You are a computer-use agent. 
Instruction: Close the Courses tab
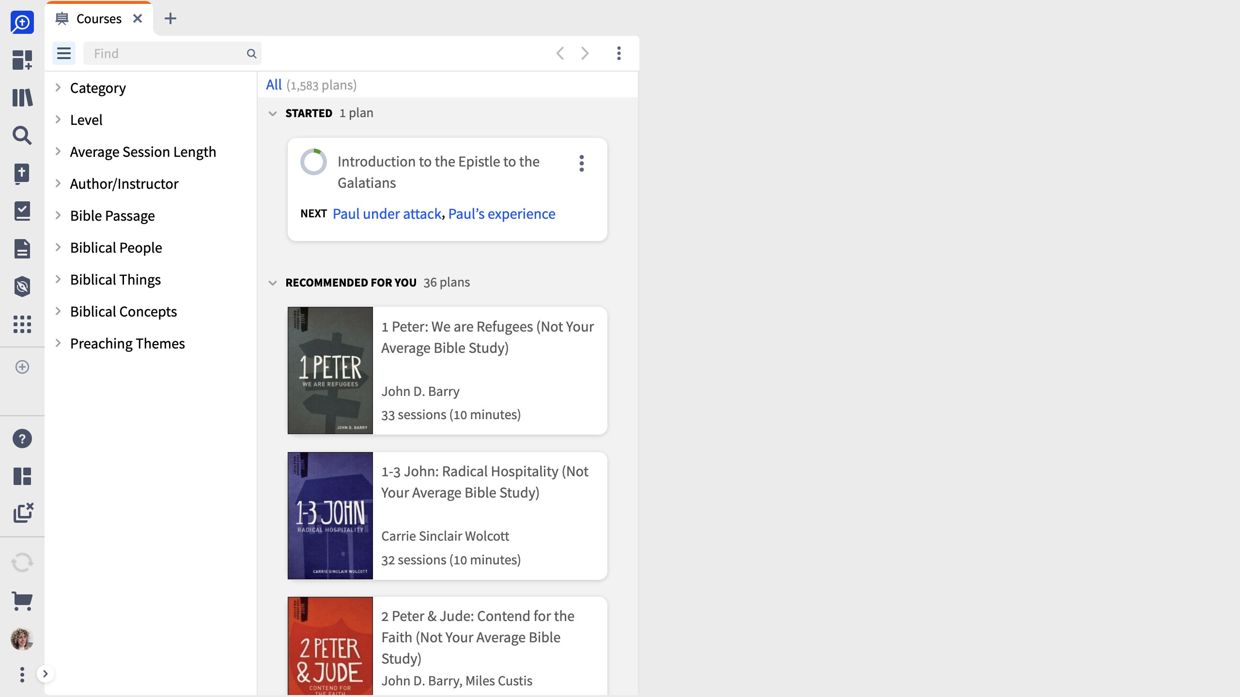(138, 18)
